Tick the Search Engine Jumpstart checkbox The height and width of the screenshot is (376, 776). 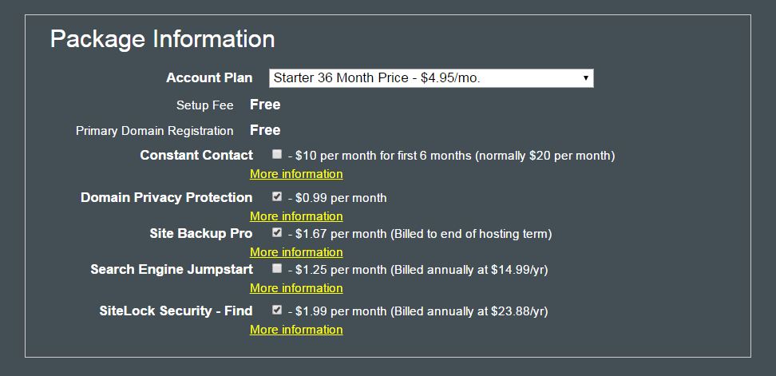[277, 268]
